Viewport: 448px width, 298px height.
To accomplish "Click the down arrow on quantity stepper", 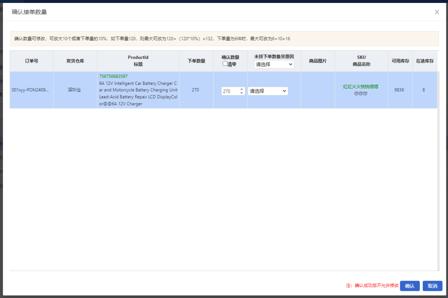I will [242, 93].
